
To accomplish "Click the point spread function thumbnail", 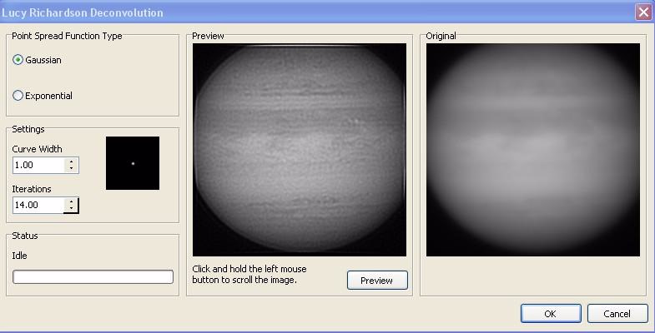I will [133, 163].
